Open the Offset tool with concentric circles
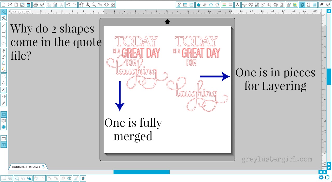Screen dimensions: 332x182 (69, 178)
